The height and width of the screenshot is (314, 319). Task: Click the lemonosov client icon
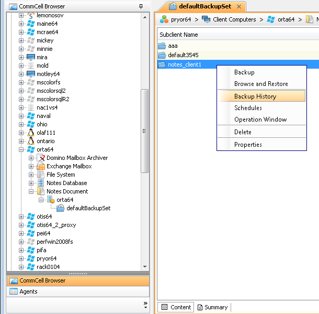[31, 16]
